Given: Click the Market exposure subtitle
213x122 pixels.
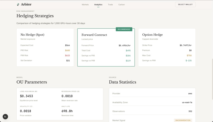Looking at the screenshot, I should tap(28, 39).
